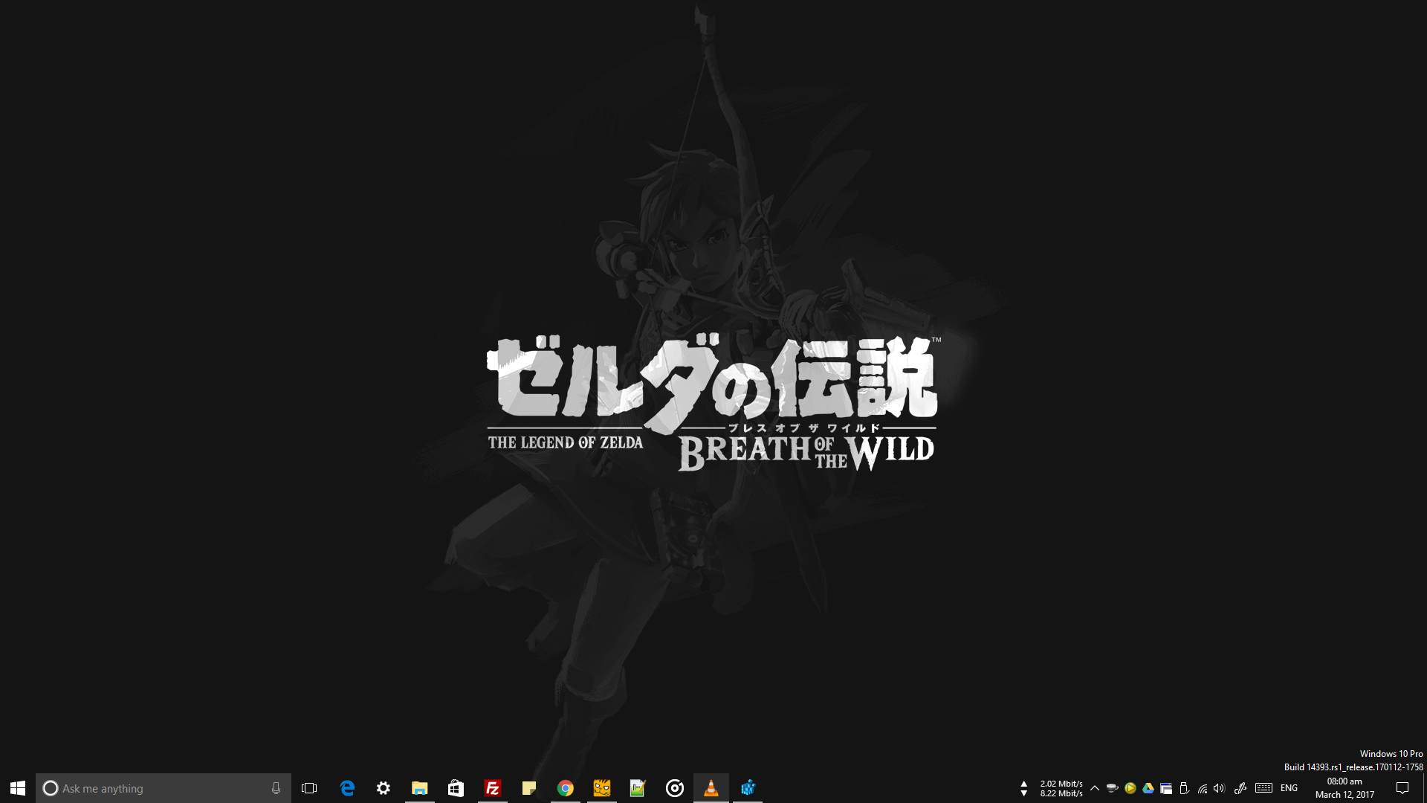The width and height of the screenshot is (1427, 803).
Task: Open Google Chrome from the taskbar
Action: pyautogui.click(x=565, y=788)
